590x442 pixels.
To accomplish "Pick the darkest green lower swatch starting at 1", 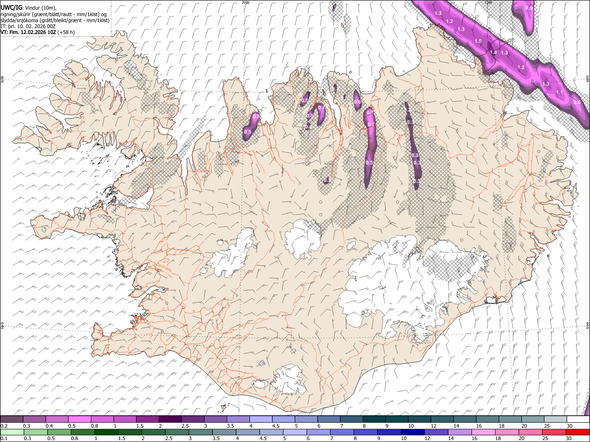I will tap(106, 432).
